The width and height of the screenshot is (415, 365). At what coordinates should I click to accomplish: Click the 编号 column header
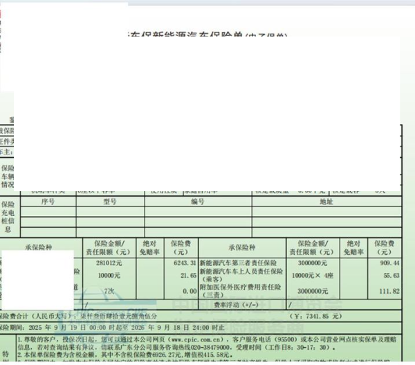tap(198, 202)
